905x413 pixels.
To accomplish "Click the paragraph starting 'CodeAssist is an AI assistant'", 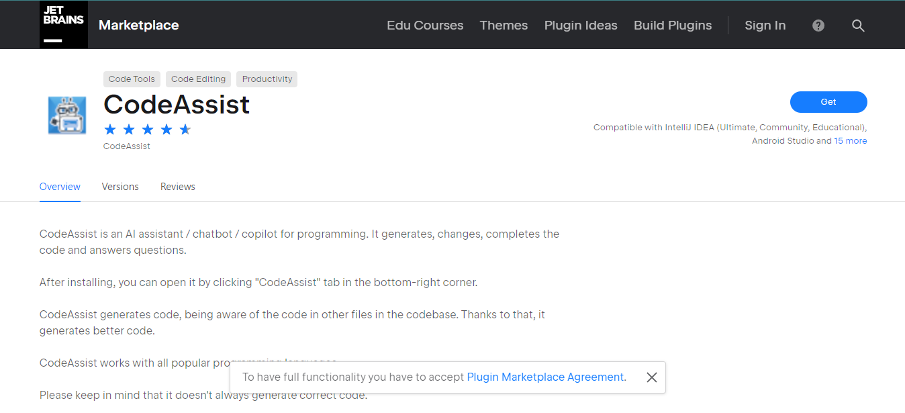I will 299,242.
